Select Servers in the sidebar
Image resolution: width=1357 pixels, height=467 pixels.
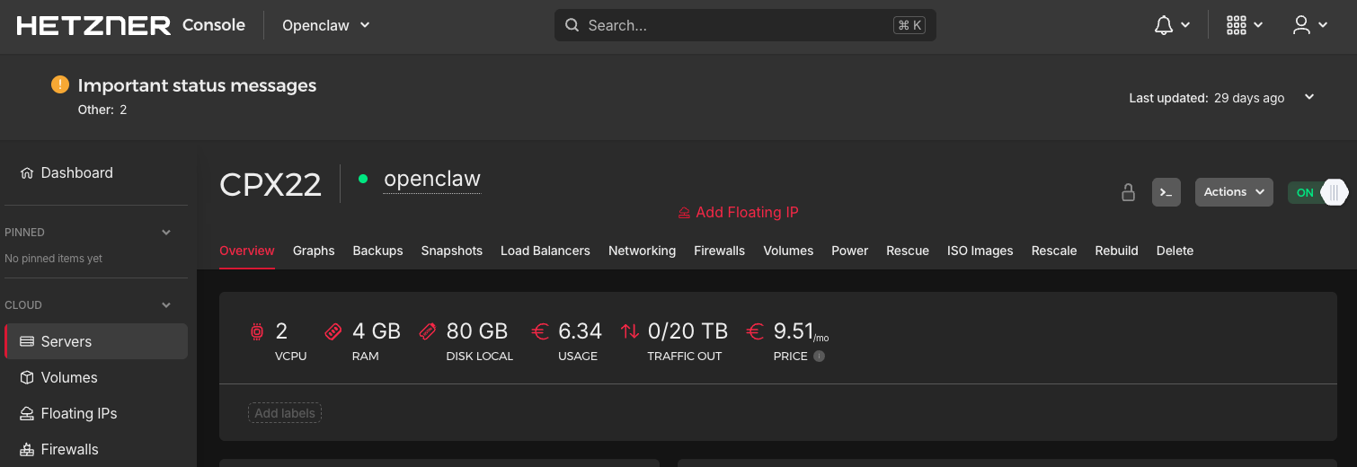coord(96,341)
